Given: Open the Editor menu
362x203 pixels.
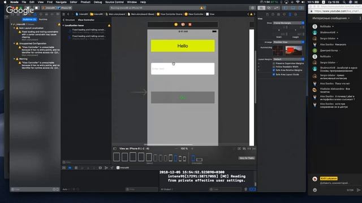Looking at the screenshot, I should [x=74, y=2].
